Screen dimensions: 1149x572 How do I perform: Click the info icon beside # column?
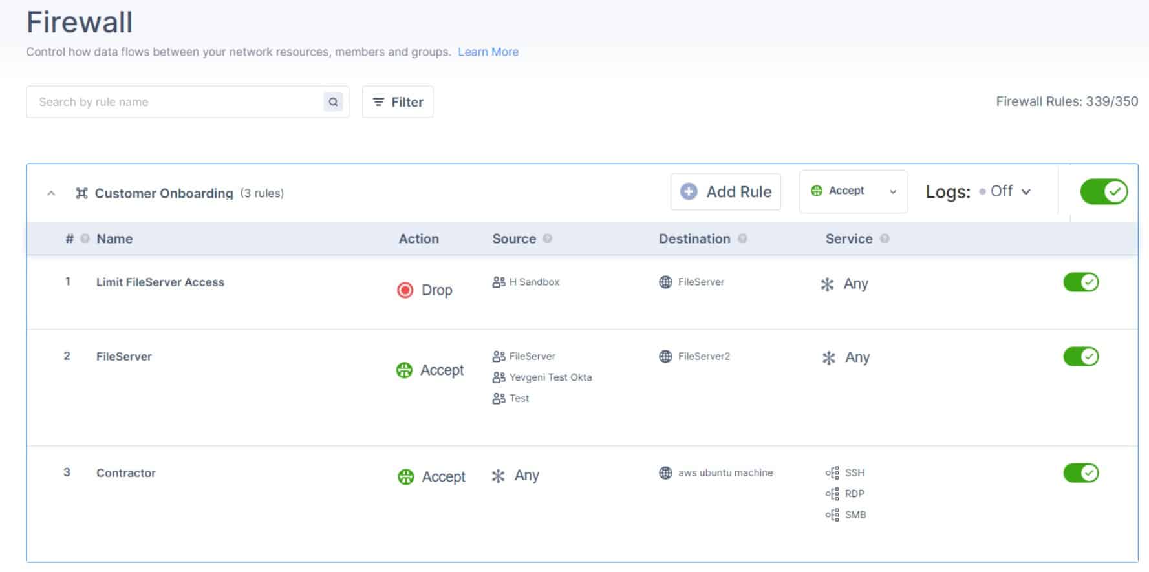point(85,238)
